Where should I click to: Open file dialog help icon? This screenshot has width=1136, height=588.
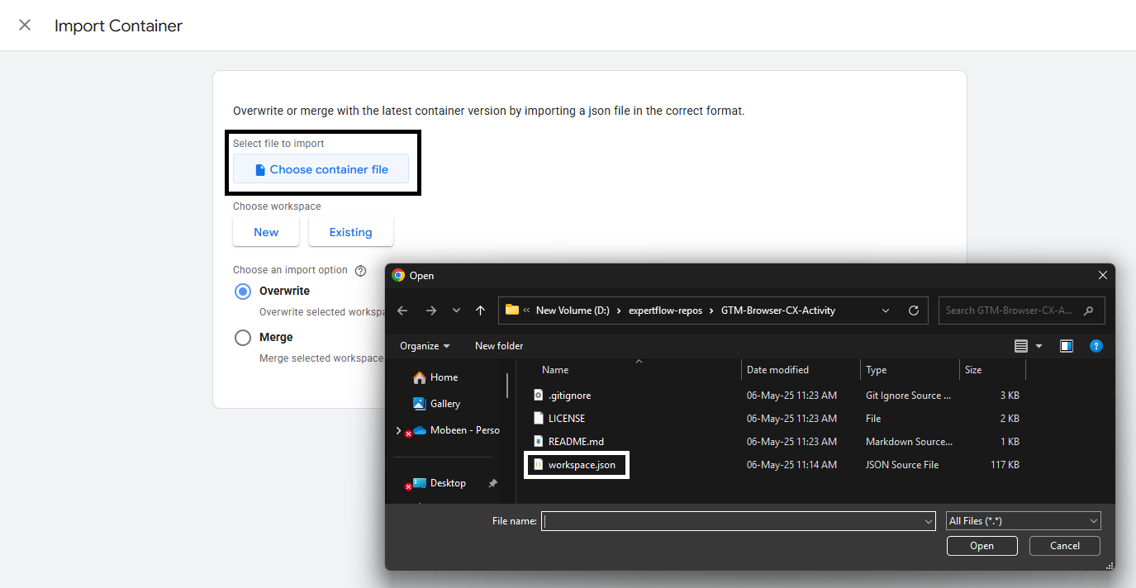click(x=1096, y=346)
